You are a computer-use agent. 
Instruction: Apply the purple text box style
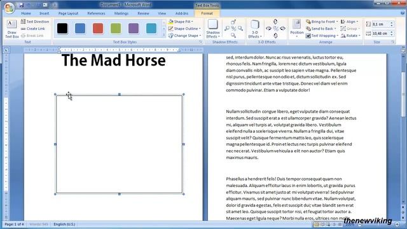pyautogui.click(x=134, y=28)
